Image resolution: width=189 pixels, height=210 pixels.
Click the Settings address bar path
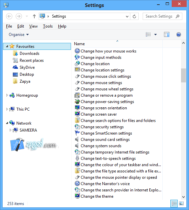tap(59, 16)
